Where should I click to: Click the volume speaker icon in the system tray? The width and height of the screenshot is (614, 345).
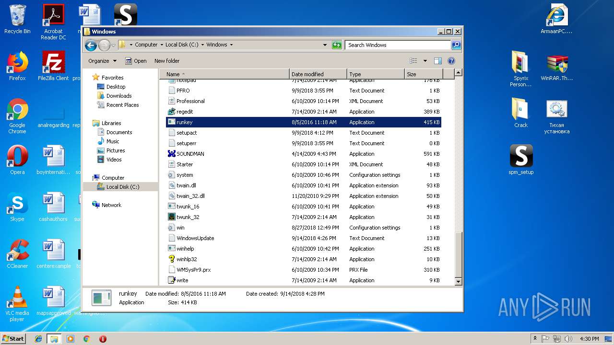point(567,339)
